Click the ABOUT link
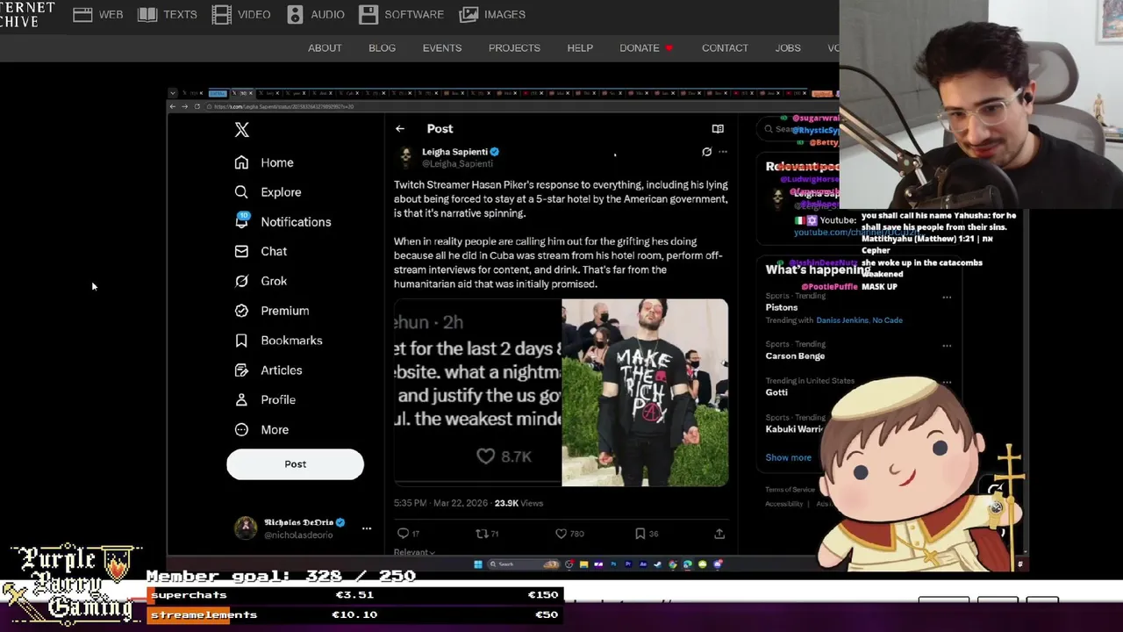Viewport: 1123px width, 632px height. [325, 48]
